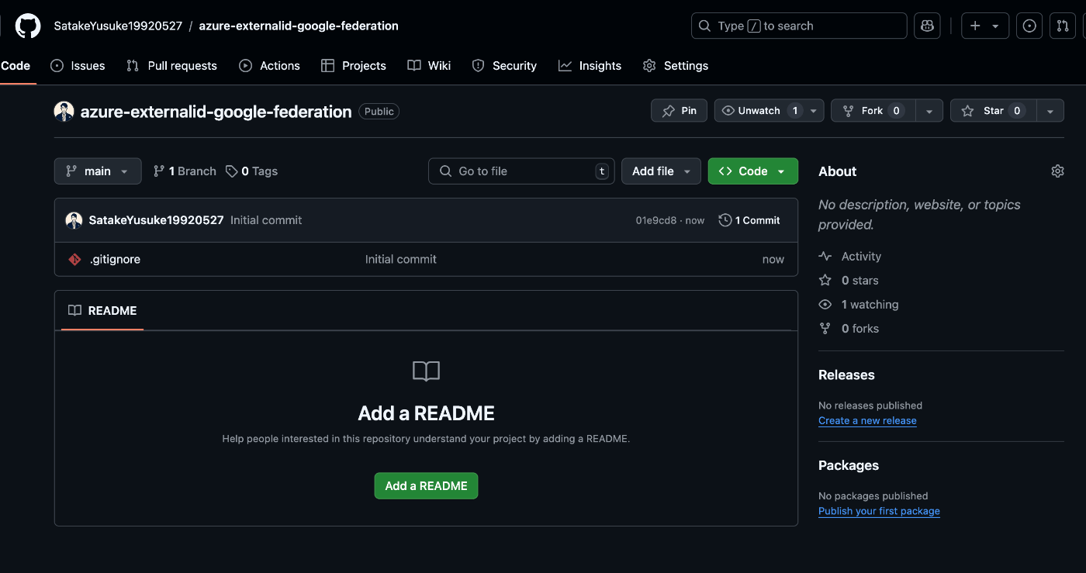This screenshot has height=573, width=1086.
Task: Open Initial commit message beside author
Action: (x=266, y=220)
